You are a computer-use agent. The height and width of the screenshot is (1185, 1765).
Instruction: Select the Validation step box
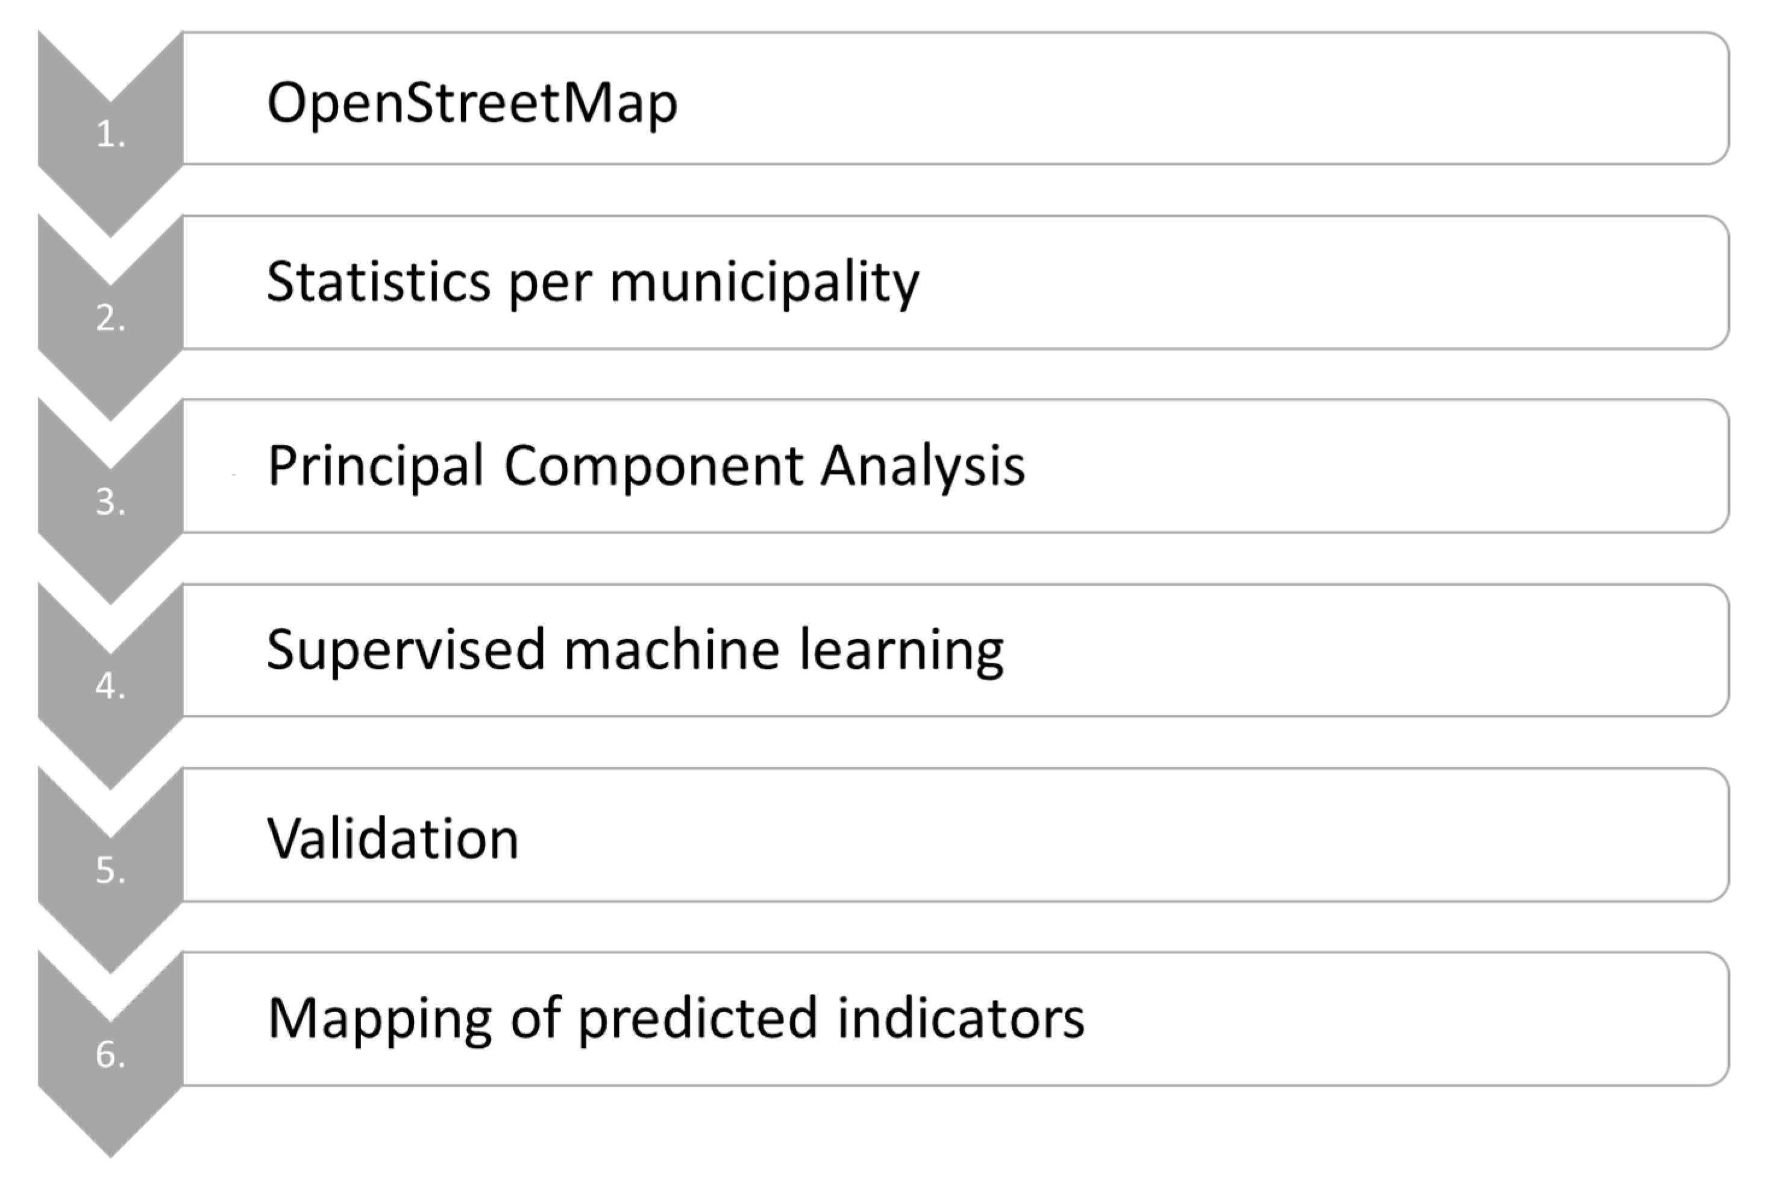point(956,834)
